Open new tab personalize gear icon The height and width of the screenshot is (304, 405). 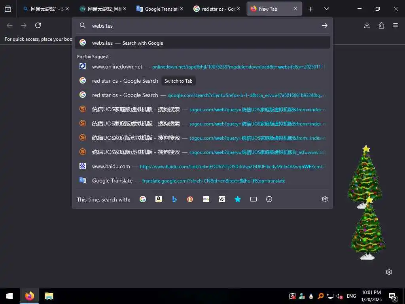point(389,272)
